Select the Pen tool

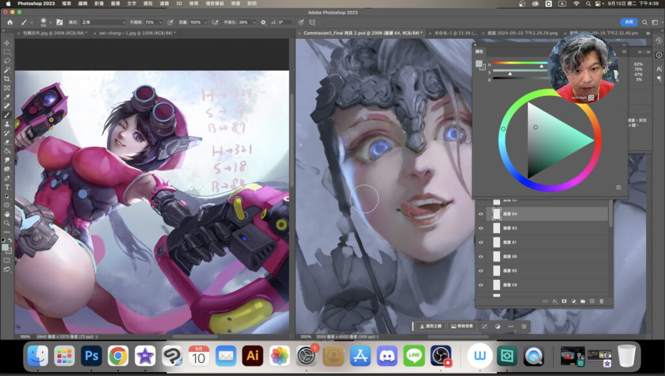coord(7,178)
